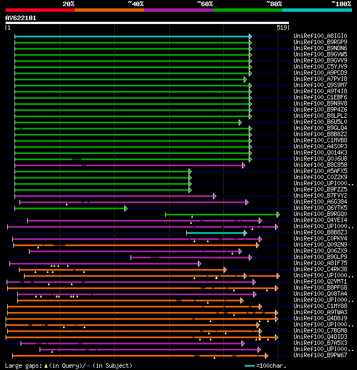Click the arrowhead ending the UniRef100_B7FVY2 bar
Screen dimensions: 357x370
215,196
